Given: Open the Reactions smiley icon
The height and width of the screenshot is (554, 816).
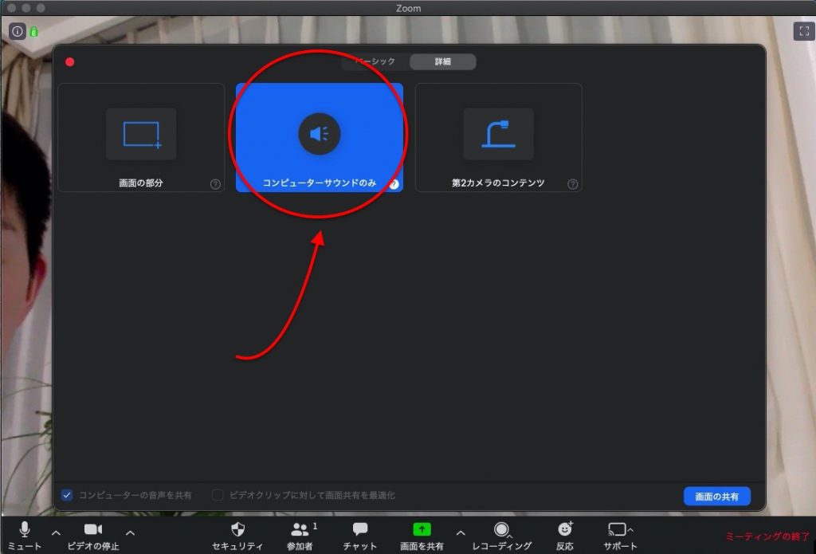Looking at the screenshot, I should (565, 530).
